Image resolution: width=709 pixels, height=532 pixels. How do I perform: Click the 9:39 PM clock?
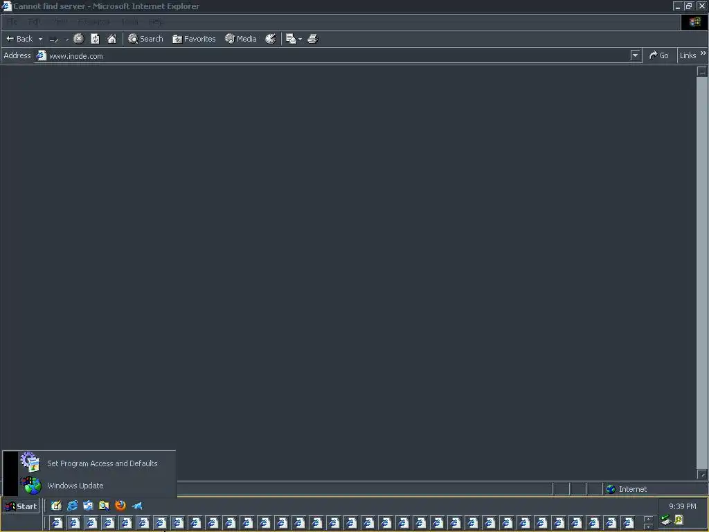pos(682,506)
